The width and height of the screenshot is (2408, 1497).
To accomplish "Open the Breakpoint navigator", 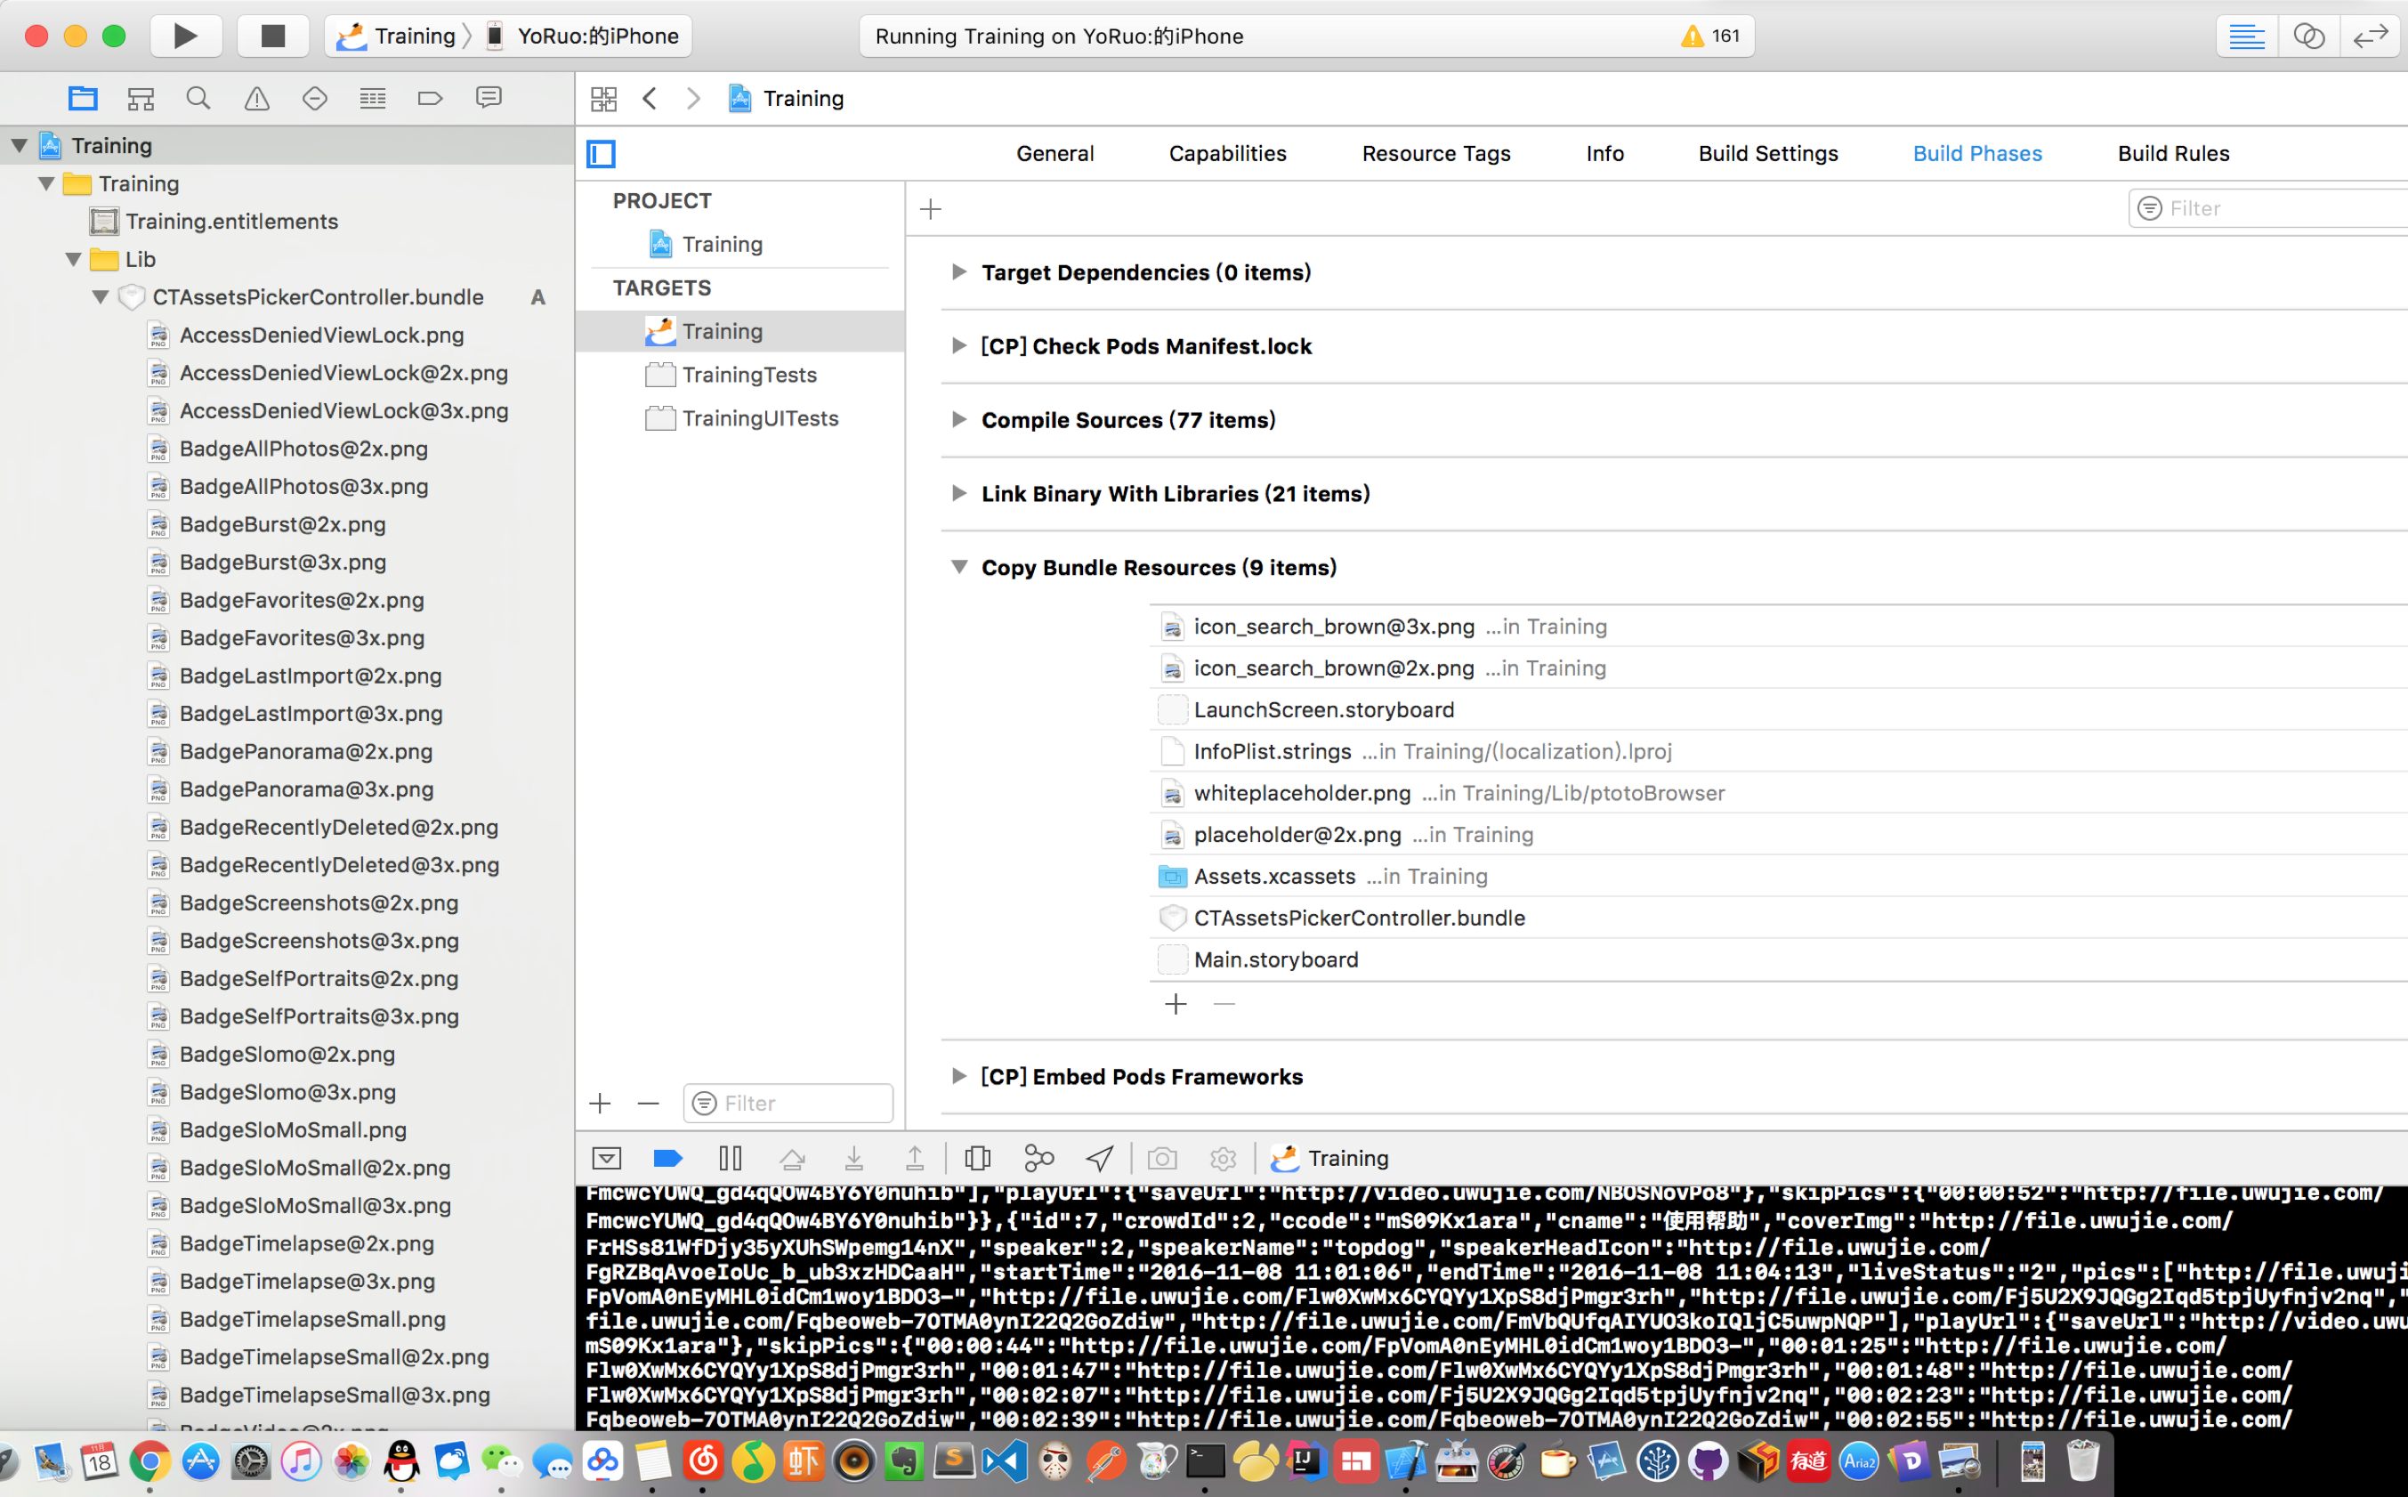I will pos(430,98).
